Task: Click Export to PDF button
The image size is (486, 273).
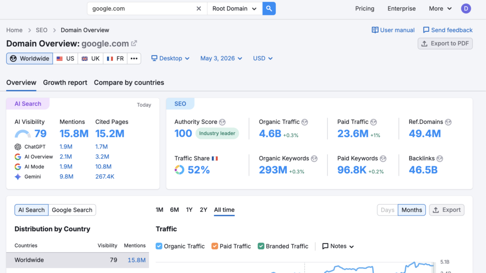Action: click(x=445, y=44)
